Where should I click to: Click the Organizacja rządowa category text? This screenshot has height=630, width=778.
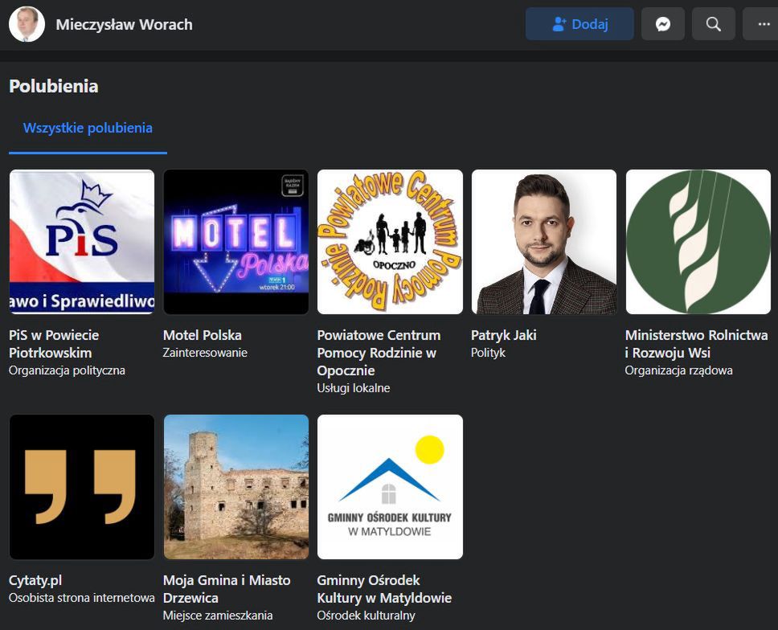[679, 370]
